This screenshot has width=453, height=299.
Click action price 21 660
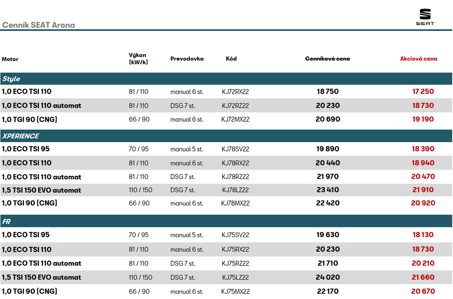tap(423, 277)
